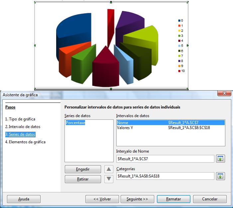This screenshot has width=233, height=208.
Task: Click the range picker icon beside Intervalo de Nome
Action: [x=220, y=159]
